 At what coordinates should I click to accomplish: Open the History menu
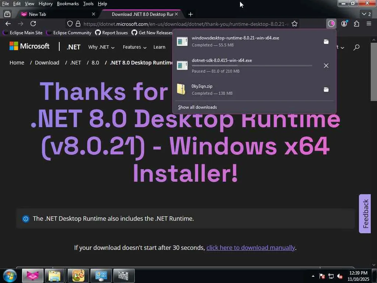point(45,4)
